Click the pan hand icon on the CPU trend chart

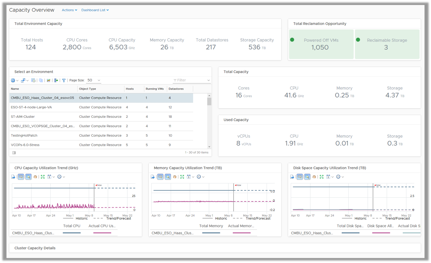coord(35,177)
